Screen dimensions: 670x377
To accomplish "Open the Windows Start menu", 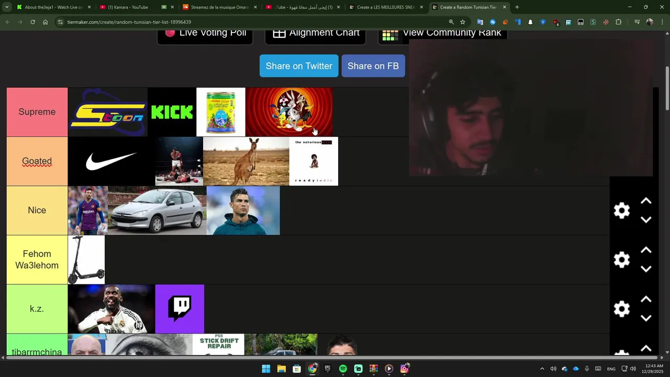I will (266, 369).
